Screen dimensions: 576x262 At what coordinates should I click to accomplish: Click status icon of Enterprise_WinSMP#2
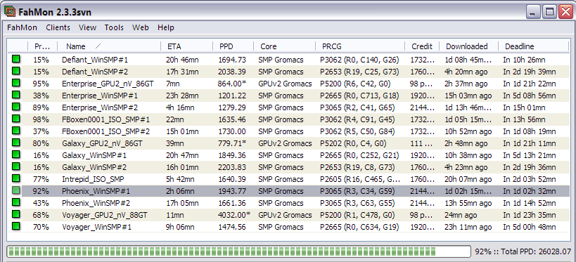pos(15,107)
